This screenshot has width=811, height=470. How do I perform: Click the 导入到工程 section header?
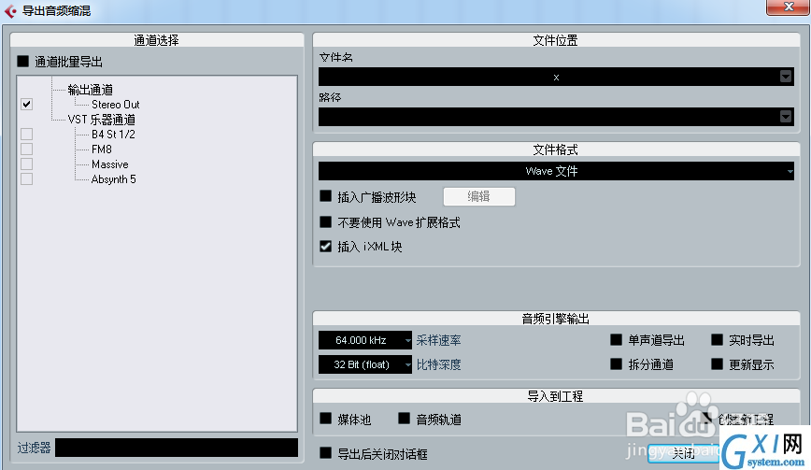pyautogui.click(x=556, y=396)
